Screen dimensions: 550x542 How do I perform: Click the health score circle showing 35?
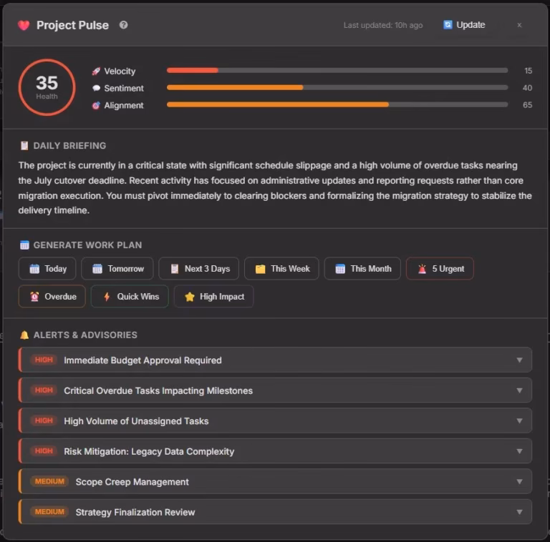click(x=47, y=87)
